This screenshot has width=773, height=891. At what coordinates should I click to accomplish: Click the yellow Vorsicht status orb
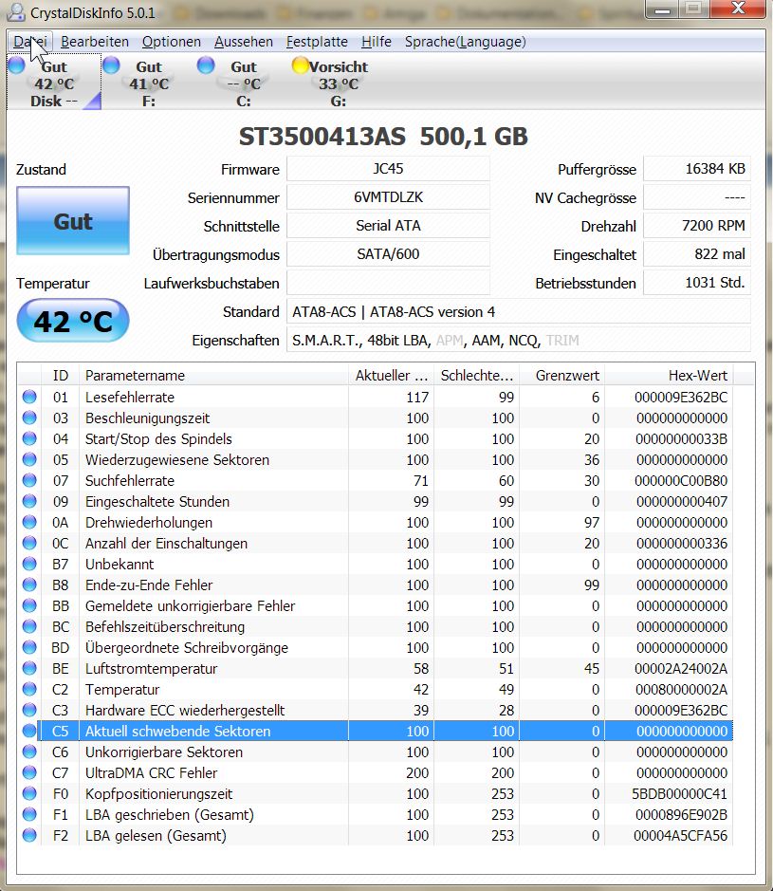(x=300, y=65)
